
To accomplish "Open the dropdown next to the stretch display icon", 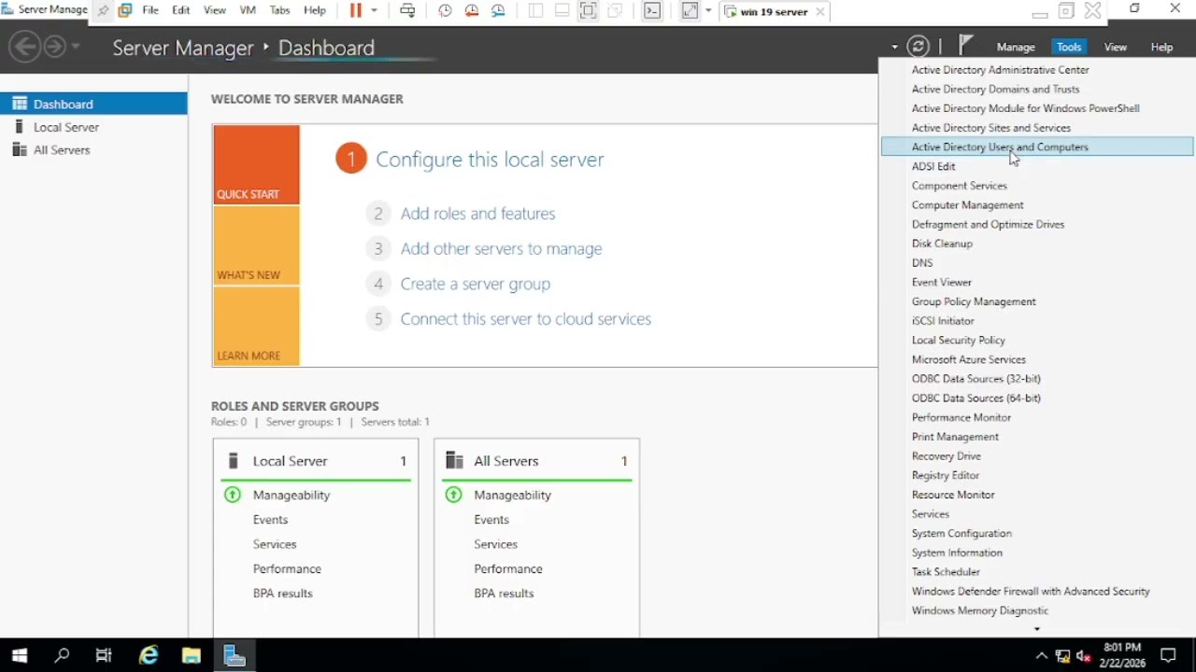I will pos(708,11).
